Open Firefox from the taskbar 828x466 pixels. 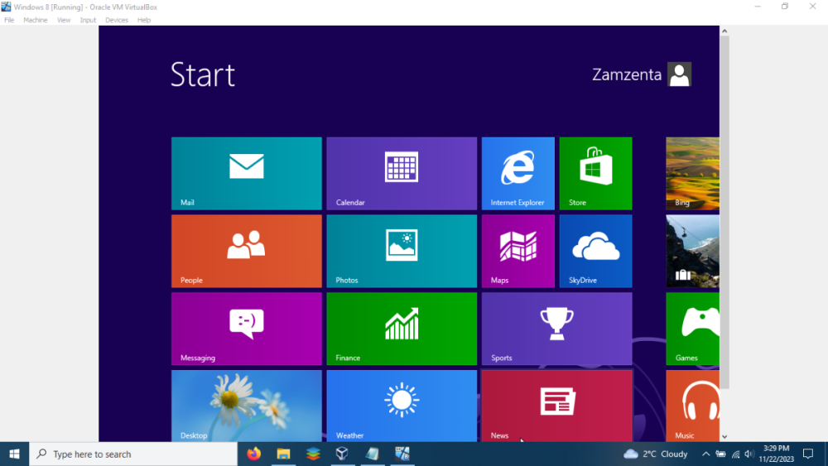point(254,454)
